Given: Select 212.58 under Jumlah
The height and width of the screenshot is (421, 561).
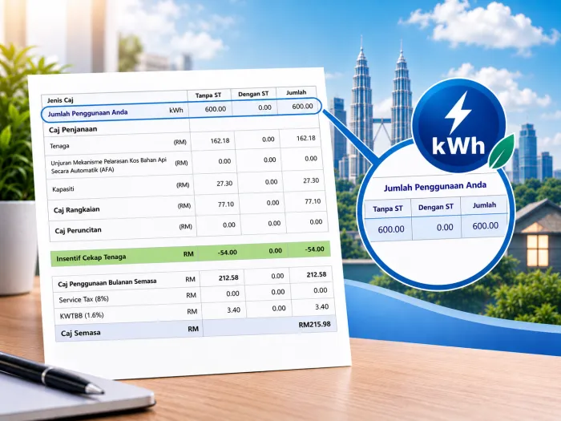Looking at the screenshot, I should coord(317,275).
